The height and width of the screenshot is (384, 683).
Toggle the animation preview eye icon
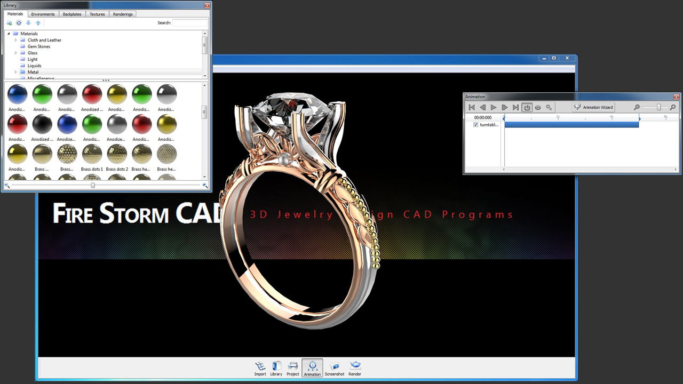tap(538, 107)
